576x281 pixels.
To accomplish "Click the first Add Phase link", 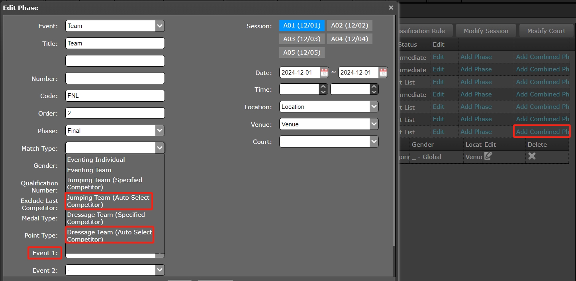I will point(476,57).
